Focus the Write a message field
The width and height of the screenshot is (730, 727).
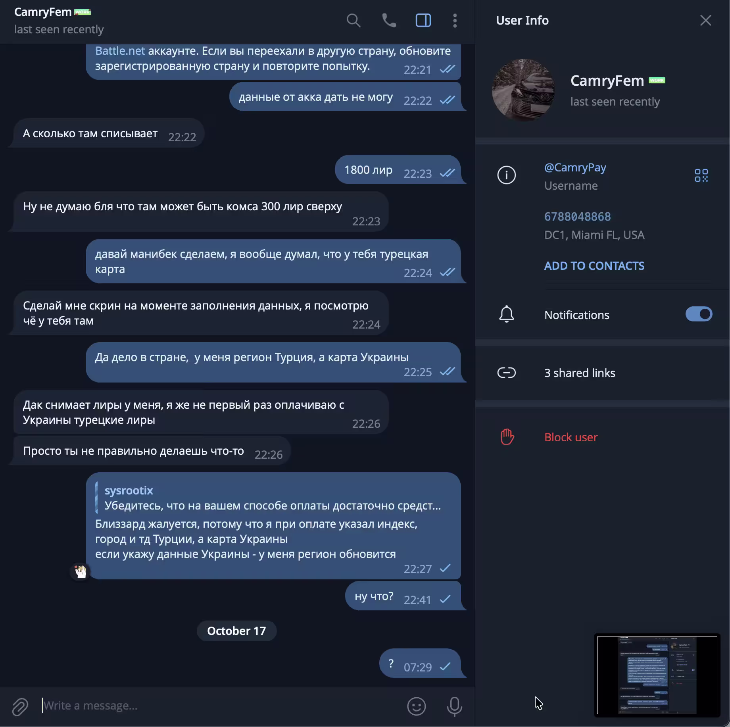tap(220, 706)
